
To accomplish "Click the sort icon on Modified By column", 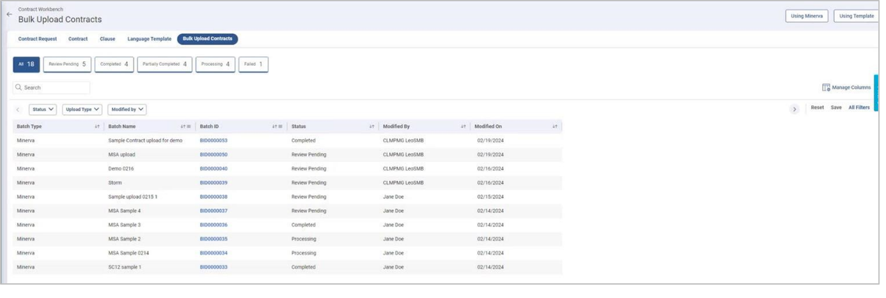I will 463,126.
